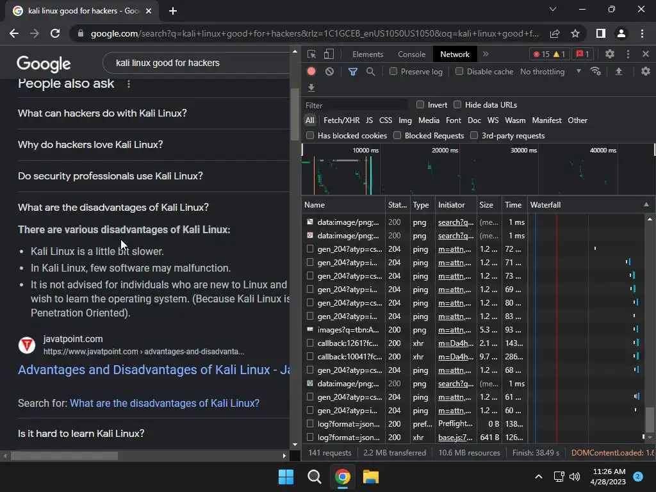The image size is (656, 492).
Task: Reload the page in Chrome
Action: pyautogui.click(x=55, y=33)
